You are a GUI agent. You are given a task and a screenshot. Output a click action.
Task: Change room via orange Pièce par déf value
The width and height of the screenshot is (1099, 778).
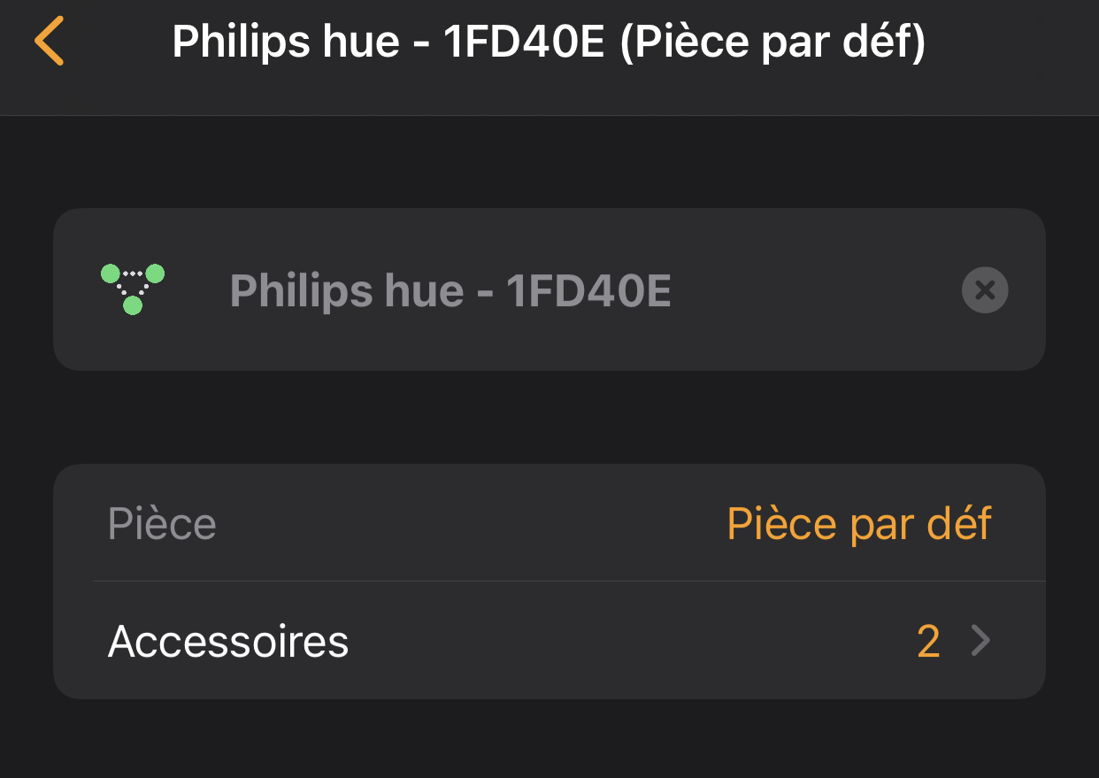pos(858,523)
